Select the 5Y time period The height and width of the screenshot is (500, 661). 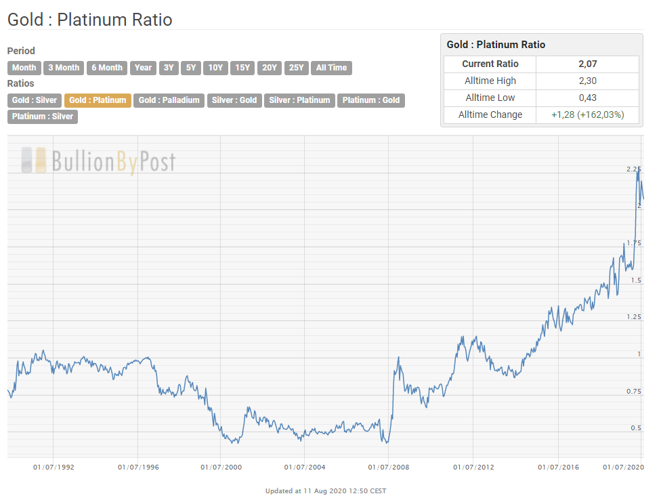coord(190,68)
